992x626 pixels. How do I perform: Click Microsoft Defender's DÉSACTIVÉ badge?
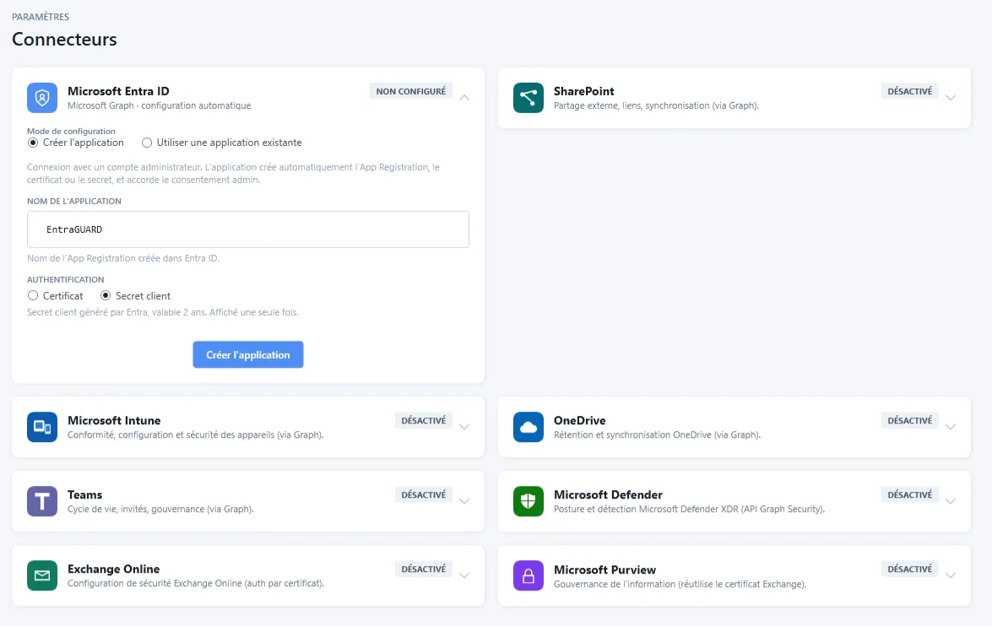[910, 494]
